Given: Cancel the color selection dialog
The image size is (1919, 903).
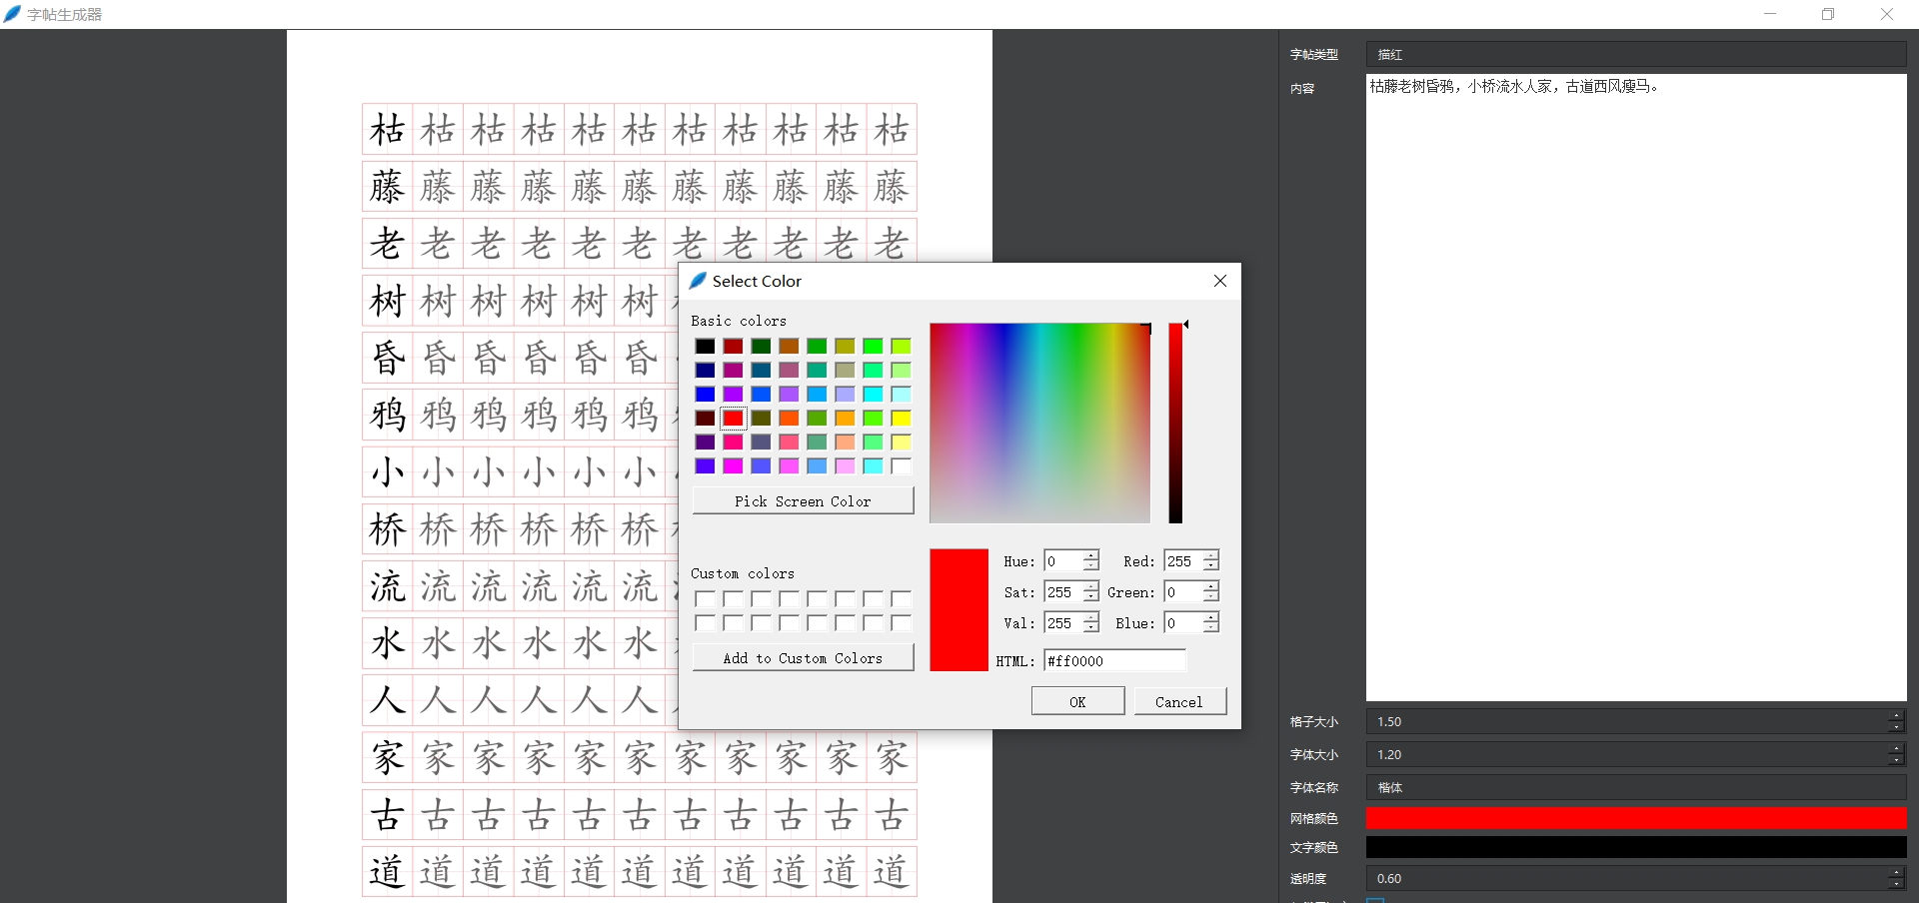Looking at the screenshot, I should click(x=1178, y=702).
